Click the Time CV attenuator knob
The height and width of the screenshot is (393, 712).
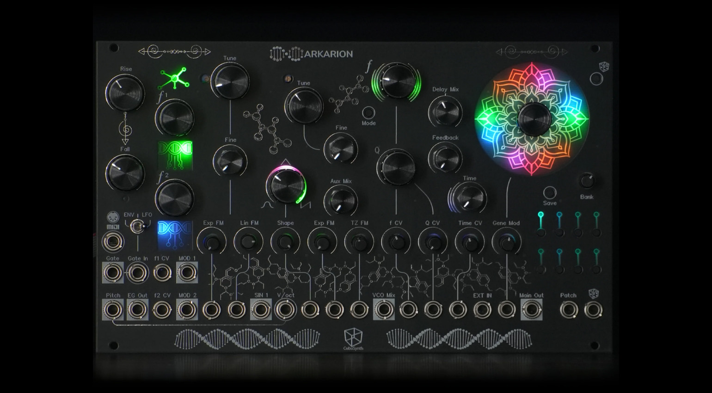point(470,242)
